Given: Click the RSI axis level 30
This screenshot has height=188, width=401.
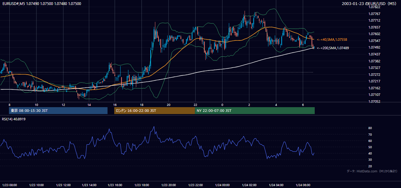Looking at the screenshot, I should pyautogui.click(x=370, y=160).
